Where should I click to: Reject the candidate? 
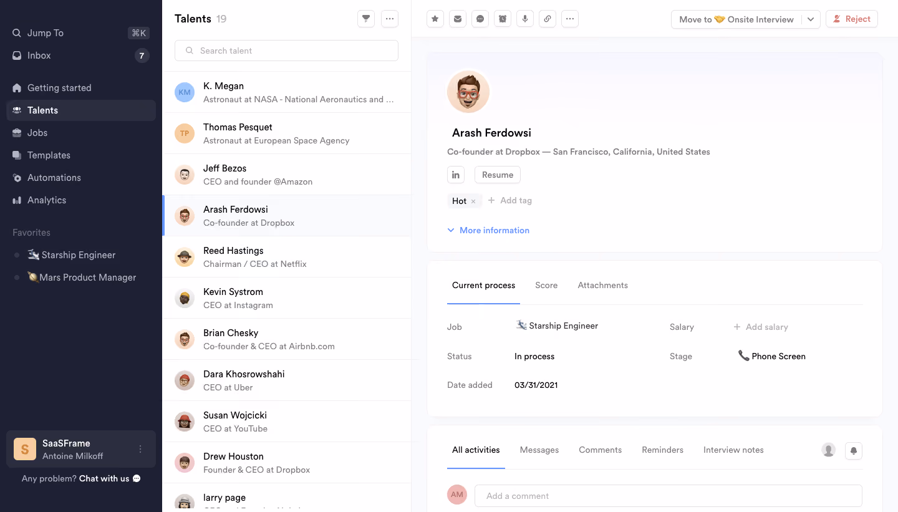pyautogui.click(x=852, y=19)
